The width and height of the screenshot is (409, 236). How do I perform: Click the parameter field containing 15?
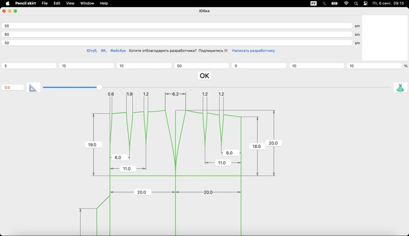click(x=86, y=66)
